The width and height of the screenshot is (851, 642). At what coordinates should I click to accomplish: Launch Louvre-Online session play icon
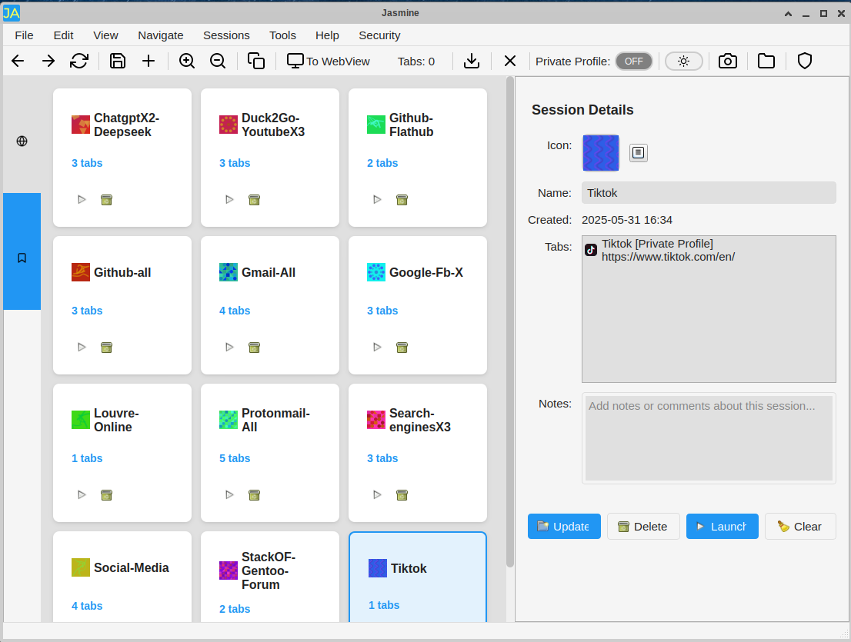(x=82, y=494)
